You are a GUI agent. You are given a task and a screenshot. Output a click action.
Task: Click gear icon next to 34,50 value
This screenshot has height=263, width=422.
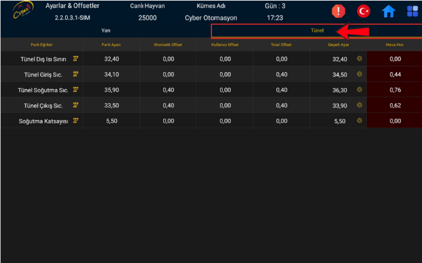pyautogui.click(x=359, y=74)
